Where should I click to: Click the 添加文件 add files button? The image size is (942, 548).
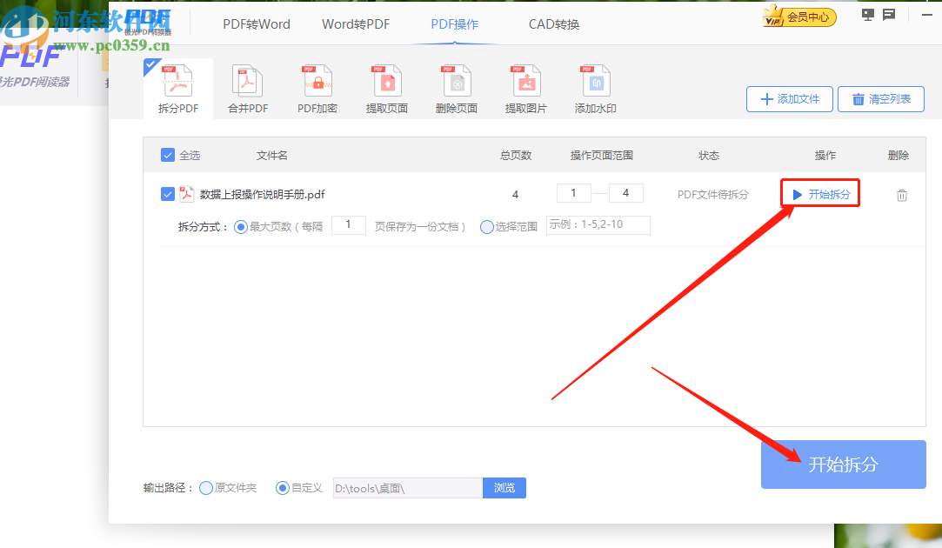point(789,98)
